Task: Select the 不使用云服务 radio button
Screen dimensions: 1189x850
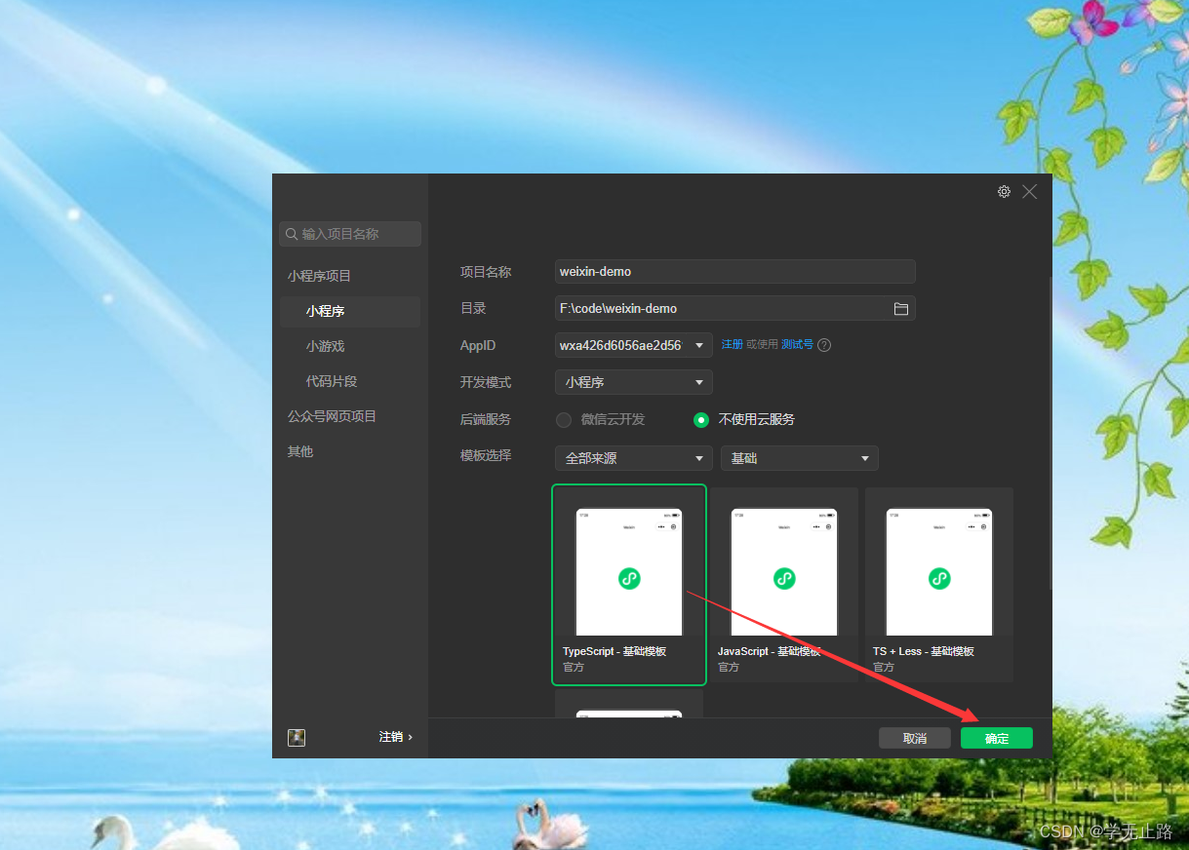Action: [700, 419]
